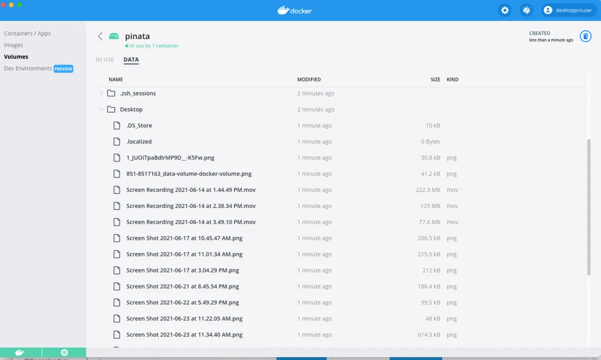Select Volumes in the sidebar
601x360 pixels.
click(x=16, y=56)
